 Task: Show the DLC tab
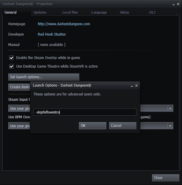(152, 12)
